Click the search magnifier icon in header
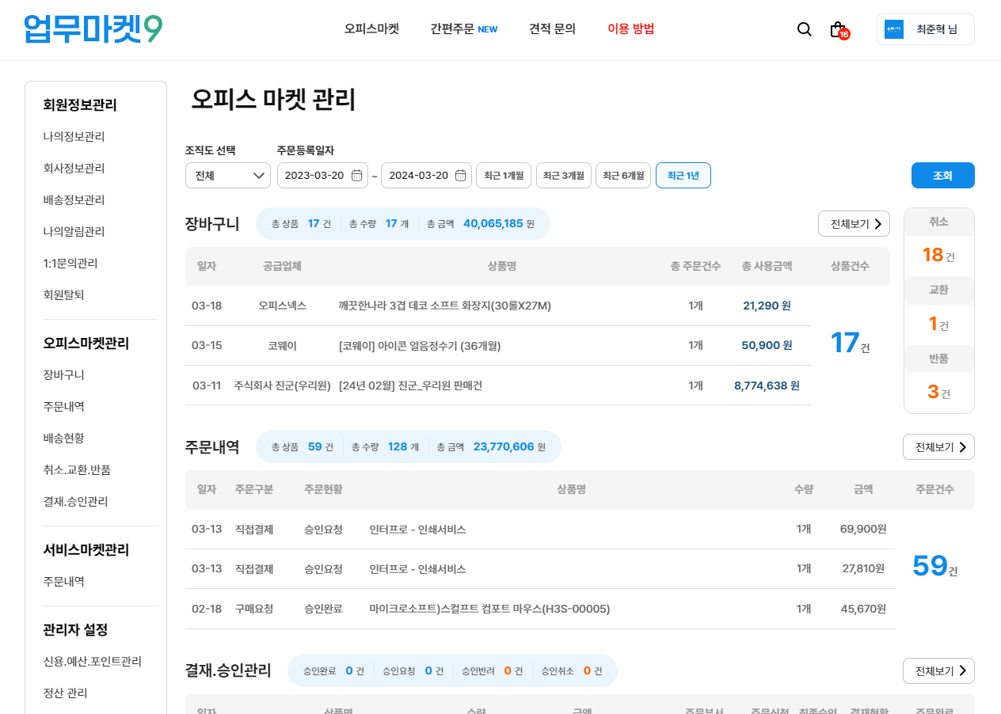 point(804,29)
